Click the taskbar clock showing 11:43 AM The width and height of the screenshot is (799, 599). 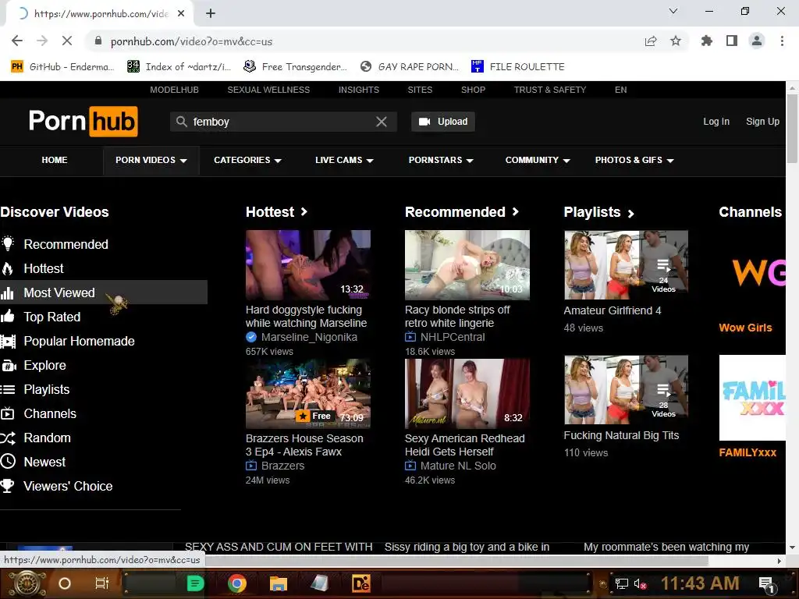click(700, 583)
